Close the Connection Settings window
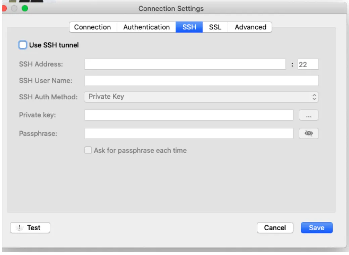 click(4, 8)
